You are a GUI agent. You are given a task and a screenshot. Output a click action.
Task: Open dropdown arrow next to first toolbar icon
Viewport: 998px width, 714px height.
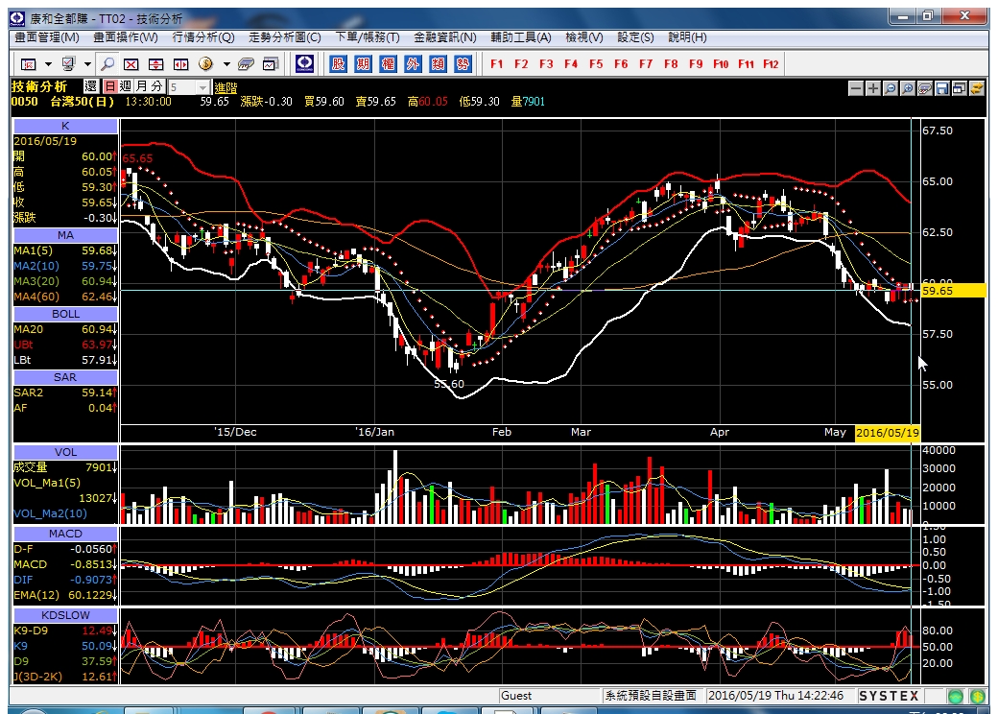[x=48, y=64]
